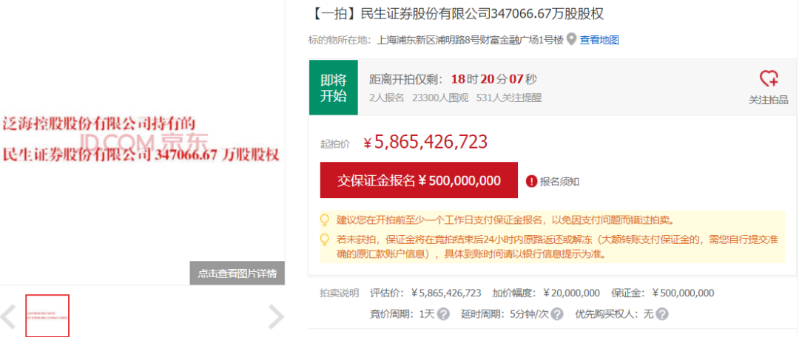Click the 23300人围观 viewer count
This screenshot has width=799, height=337.
(x=440, y=97)
